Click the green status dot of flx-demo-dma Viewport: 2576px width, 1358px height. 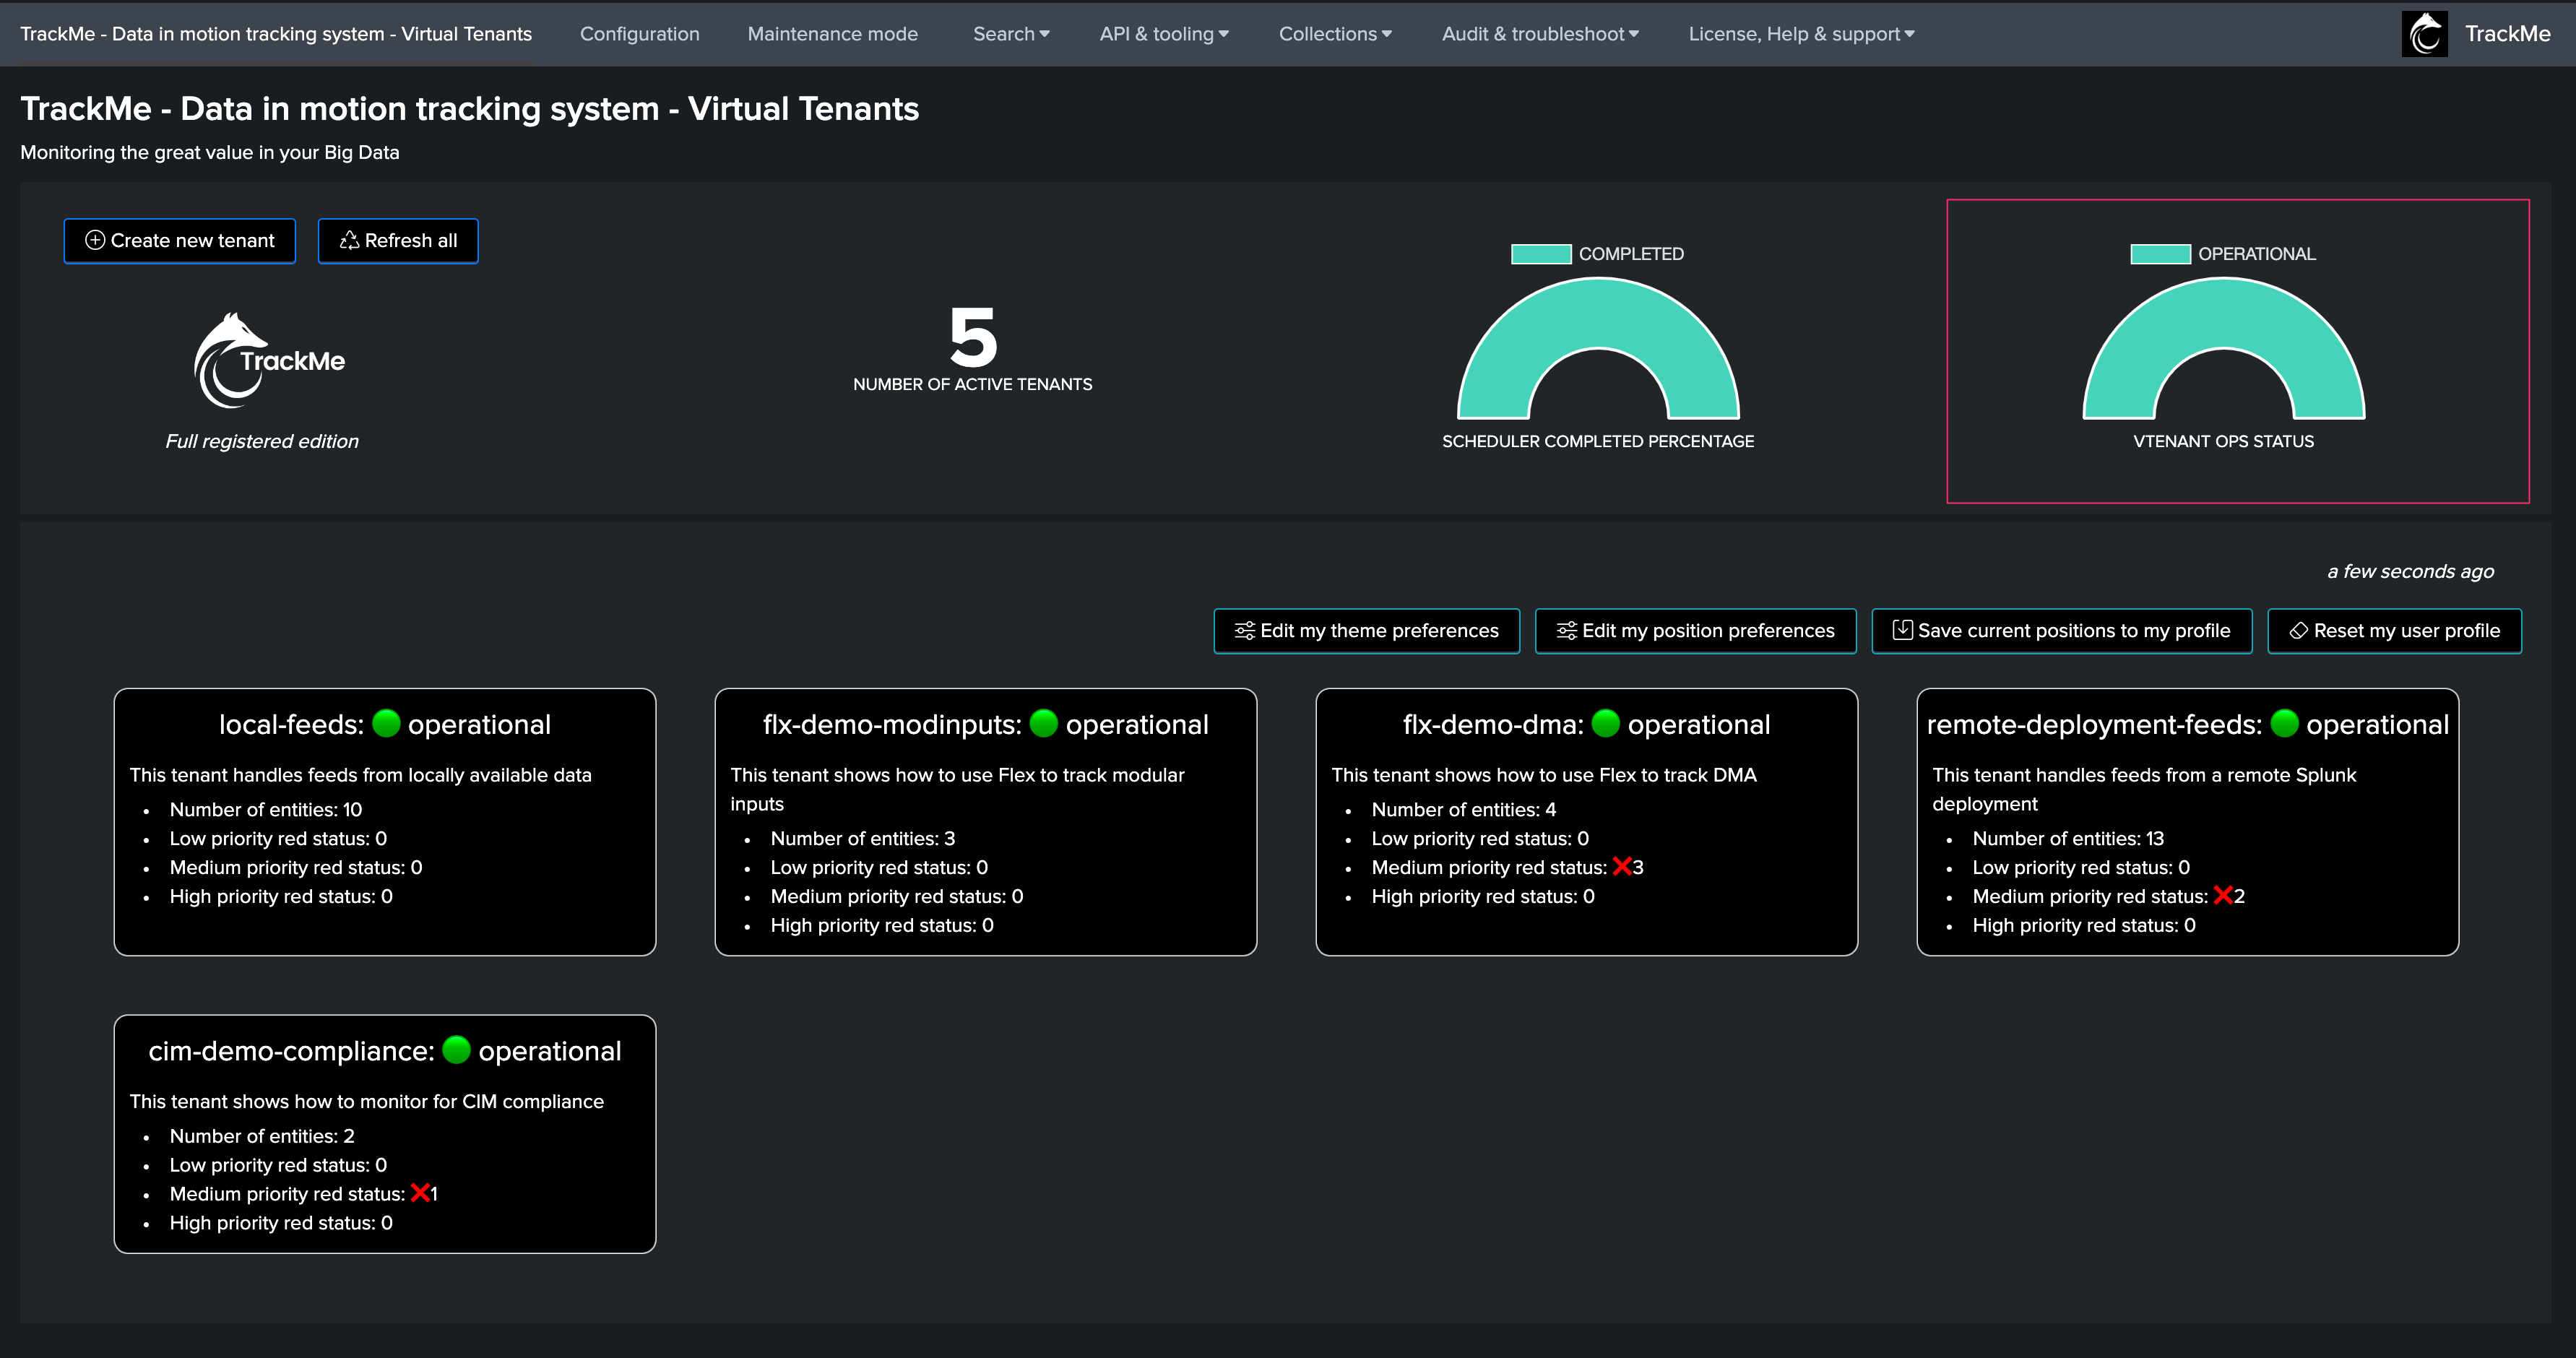pos(1605,723)
